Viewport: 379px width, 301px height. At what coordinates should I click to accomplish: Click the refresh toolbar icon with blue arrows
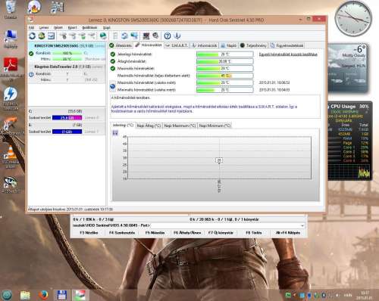32,36
